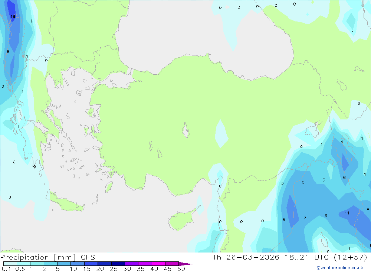Click the 7 precipitation value label
371x271 pixels.
[305, 218]
